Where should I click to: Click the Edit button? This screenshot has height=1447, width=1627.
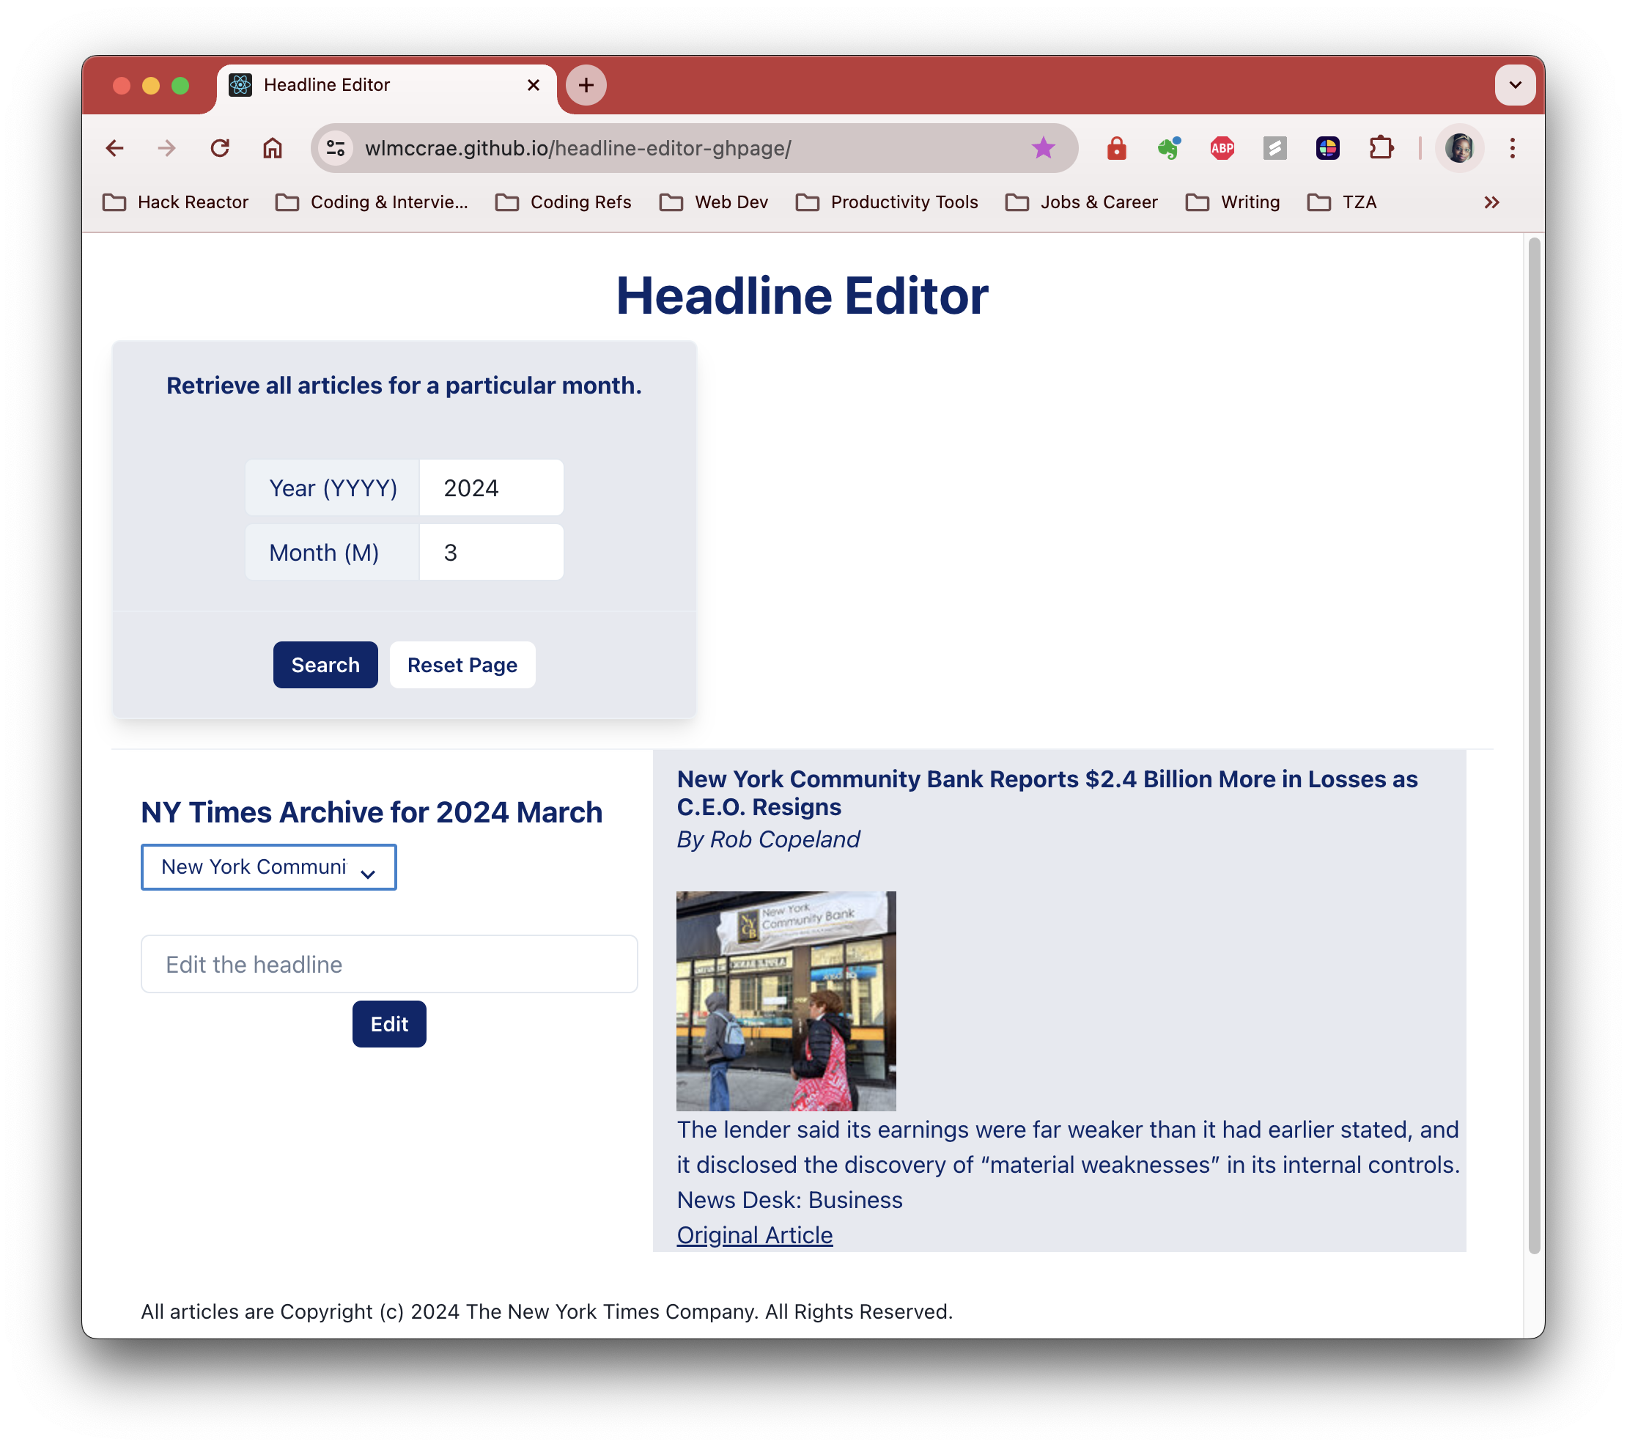[x=389, y=1023]
